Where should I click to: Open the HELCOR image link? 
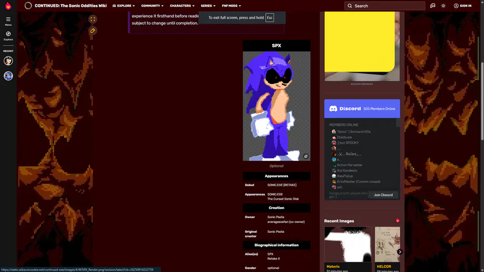[383, 267]
